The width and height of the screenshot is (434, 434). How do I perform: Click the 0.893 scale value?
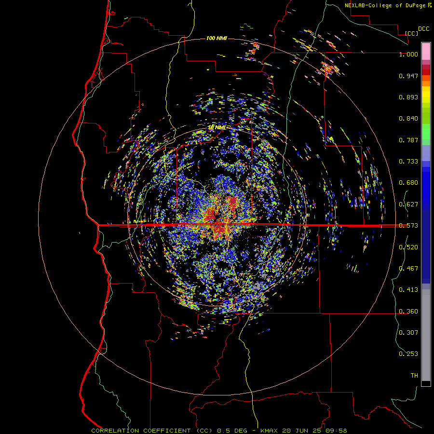pos(408,97)
